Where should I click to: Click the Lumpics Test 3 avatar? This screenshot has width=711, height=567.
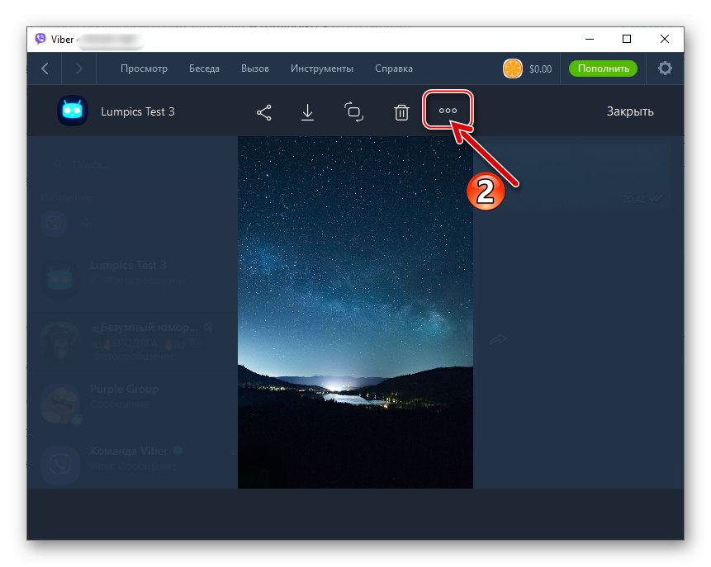click(73, 111)
